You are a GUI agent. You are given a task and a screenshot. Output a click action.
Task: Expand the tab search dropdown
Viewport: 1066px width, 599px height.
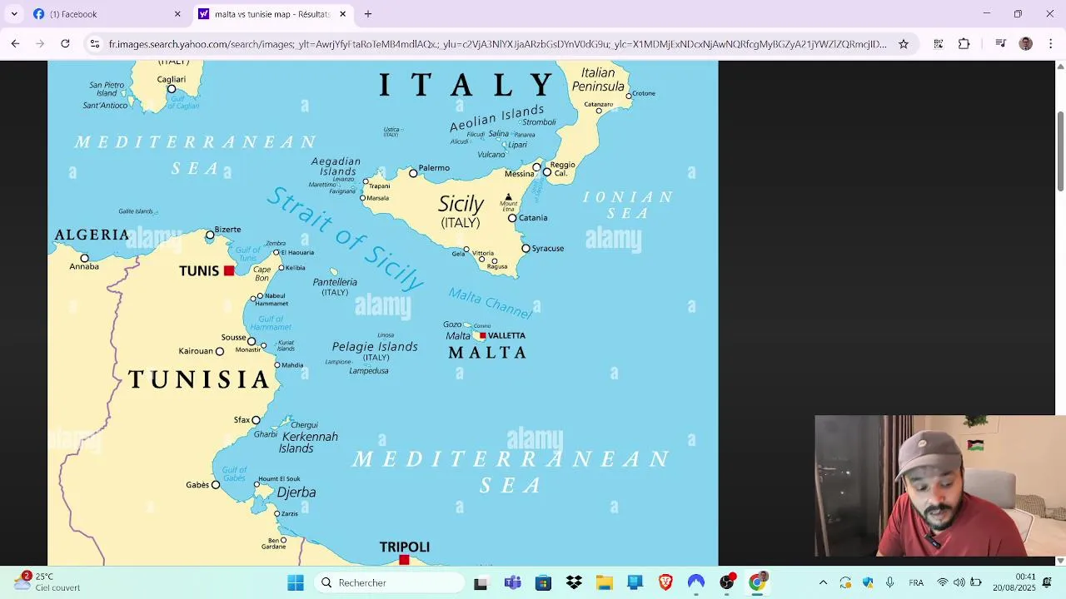(14, 14)
